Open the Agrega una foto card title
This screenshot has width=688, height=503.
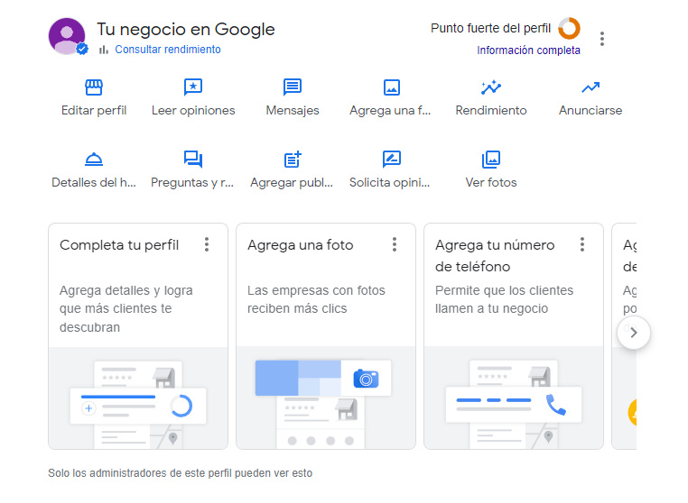[300, 245]
